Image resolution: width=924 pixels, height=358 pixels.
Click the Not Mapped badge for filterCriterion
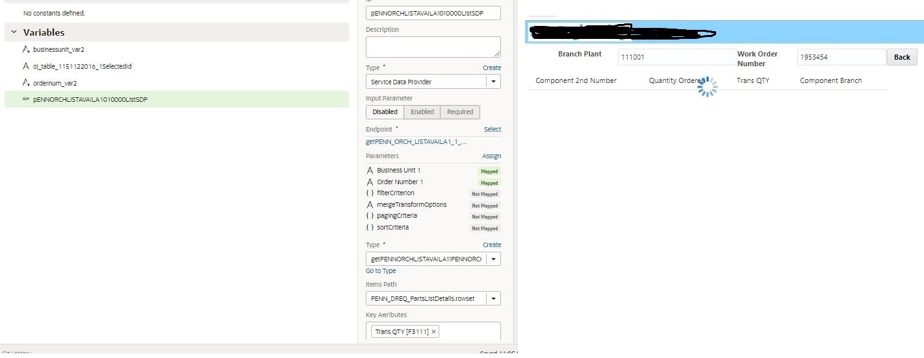(x=485, y=194)
